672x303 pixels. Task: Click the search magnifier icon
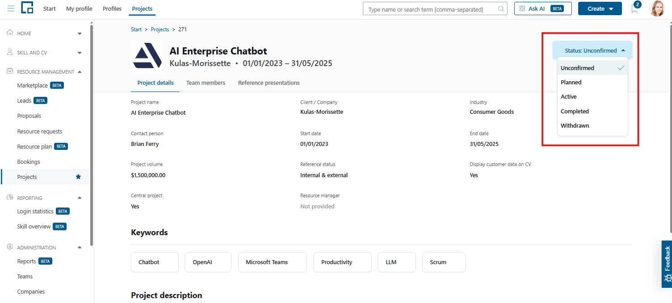click(x=501, y=8)
